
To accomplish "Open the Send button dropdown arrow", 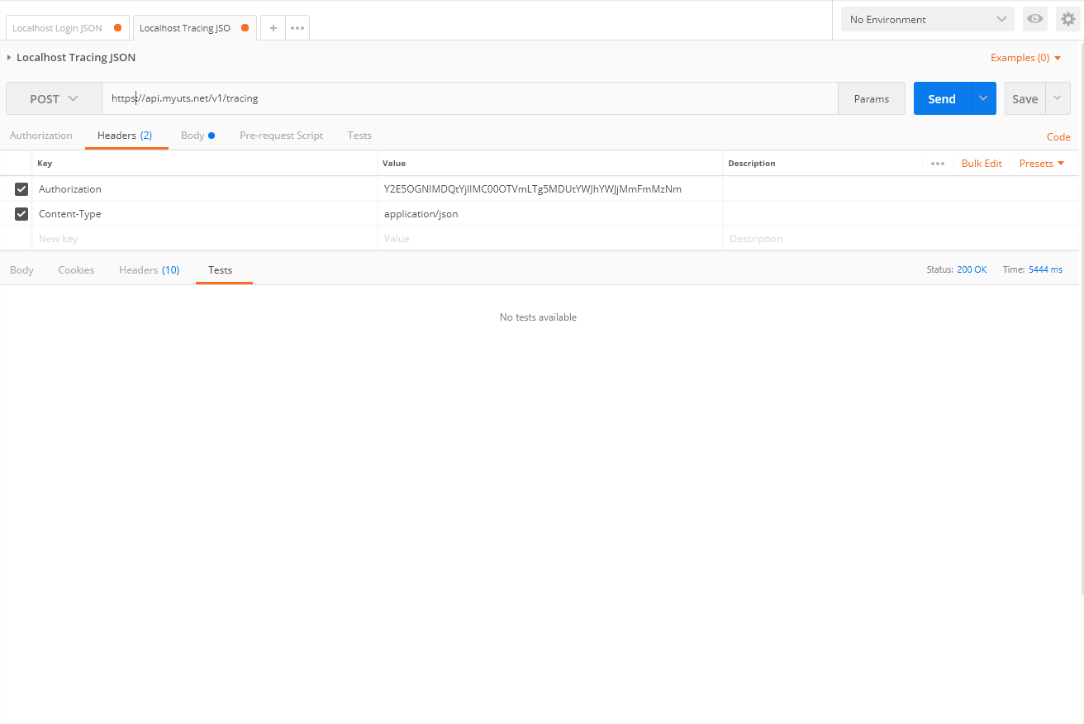I will 983,98.
